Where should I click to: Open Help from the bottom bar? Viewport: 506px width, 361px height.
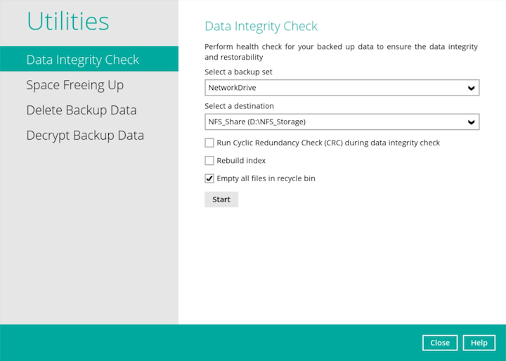point(479,343)
